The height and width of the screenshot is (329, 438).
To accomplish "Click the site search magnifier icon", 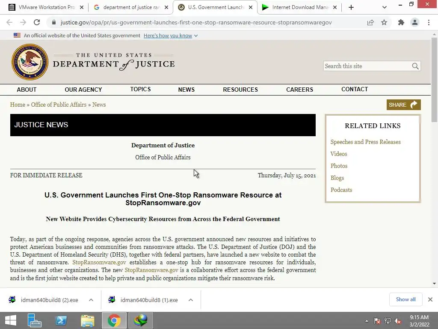I will (x=415, y=66).
